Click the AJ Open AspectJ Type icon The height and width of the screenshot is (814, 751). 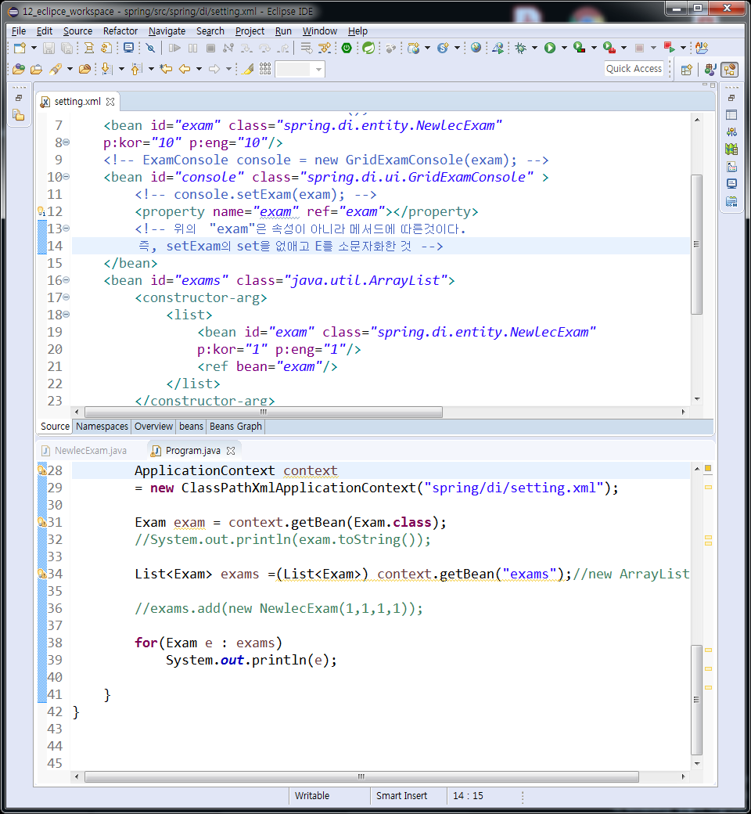(702, 49)
